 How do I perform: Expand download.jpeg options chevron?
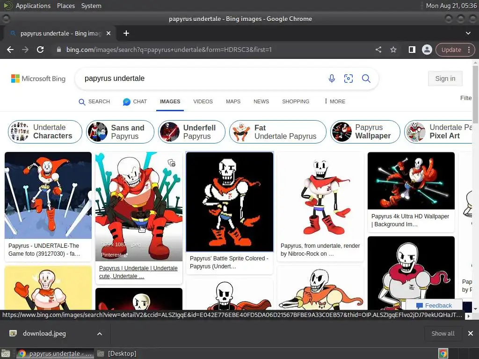[100, 334]
